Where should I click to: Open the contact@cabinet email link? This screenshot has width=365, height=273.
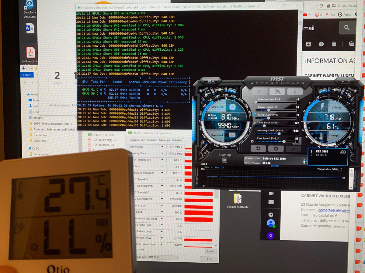[334, 210]
